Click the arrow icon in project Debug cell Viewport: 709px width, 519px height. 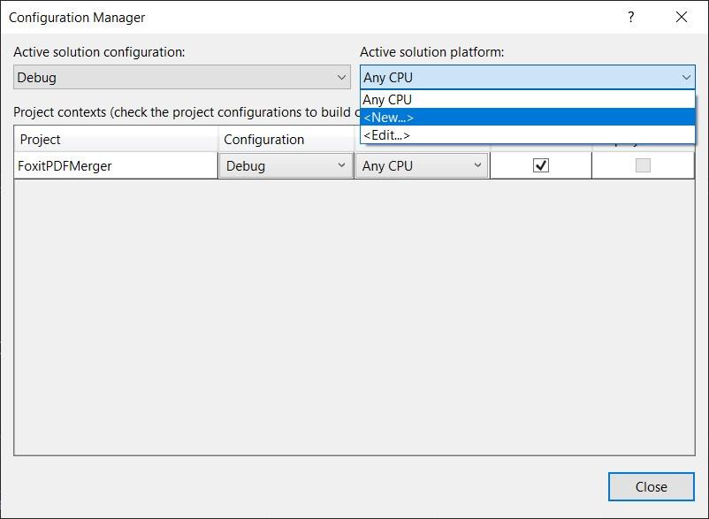click(x=342, y=165)
